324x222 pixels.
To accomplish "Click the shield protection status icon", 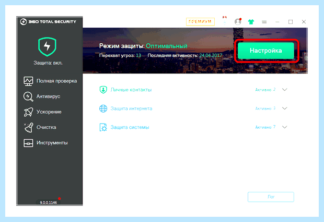I will pyautogui.click(x=47, y=47).
